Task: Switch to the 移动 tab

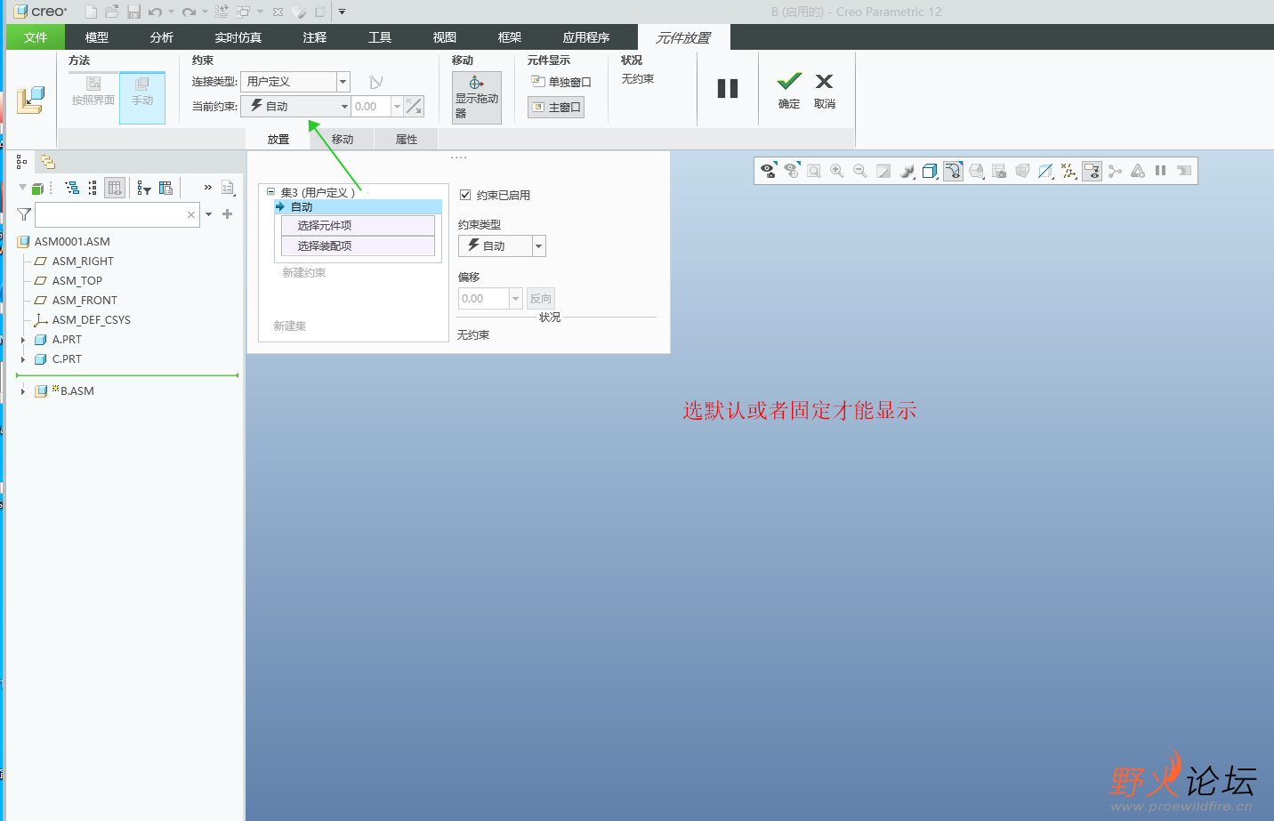Action: coord(342,139)
